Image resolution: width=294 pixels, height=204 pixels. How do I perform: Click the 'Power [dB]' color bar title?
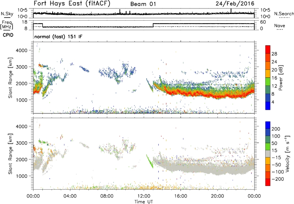coord(281,78)
